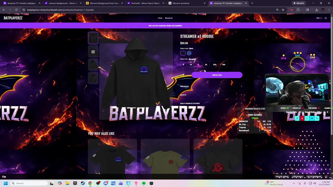Open Discord from the taskbar
The height and width of the screenshot is (187, 333).
coord(106,183)
